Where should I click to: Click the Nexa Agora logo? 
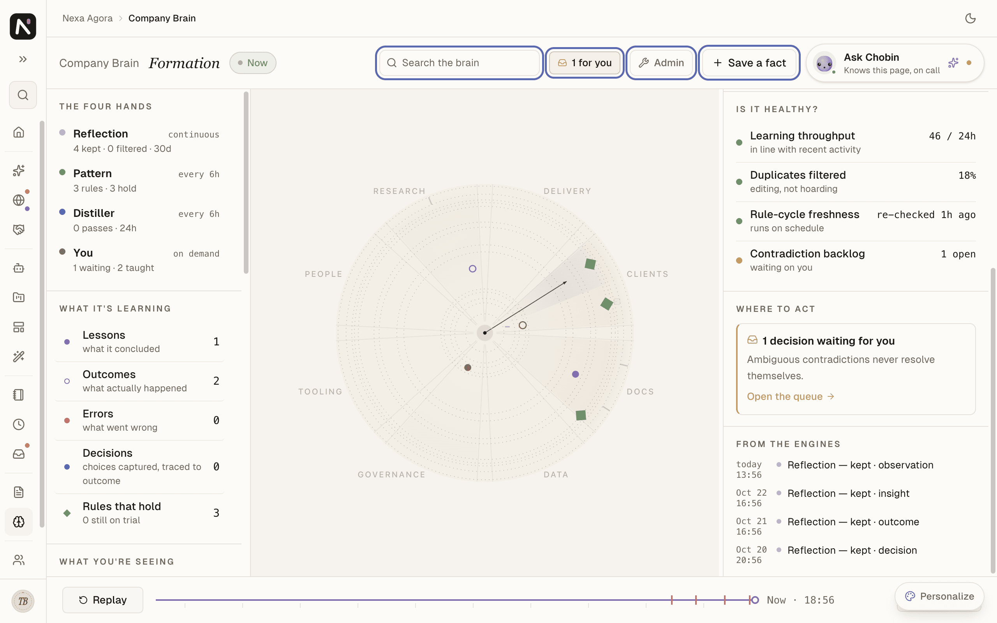pos(23,26)
